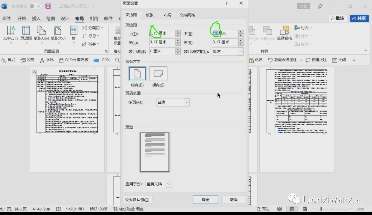Click the pen icon in title bar
This screenshot has width=372, height=215.
tap(320, 6)
